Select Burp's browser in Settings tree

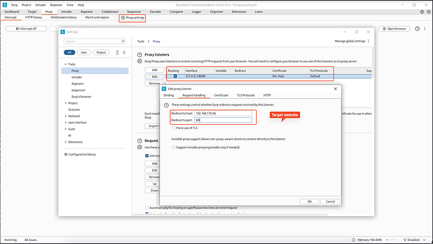pos(81,97)
